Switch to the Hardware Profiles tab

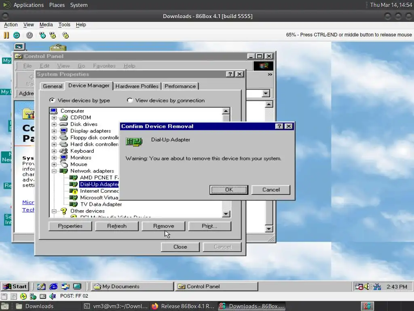137,86
